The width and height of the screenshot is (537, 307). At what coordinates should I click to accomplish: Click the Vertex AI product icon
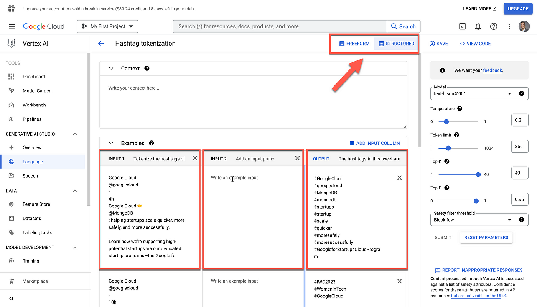click(12, 44)
